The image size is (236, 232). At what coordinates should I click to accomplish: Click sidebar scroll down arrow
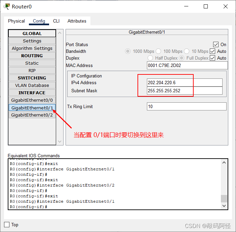click(x=60, y=141)
